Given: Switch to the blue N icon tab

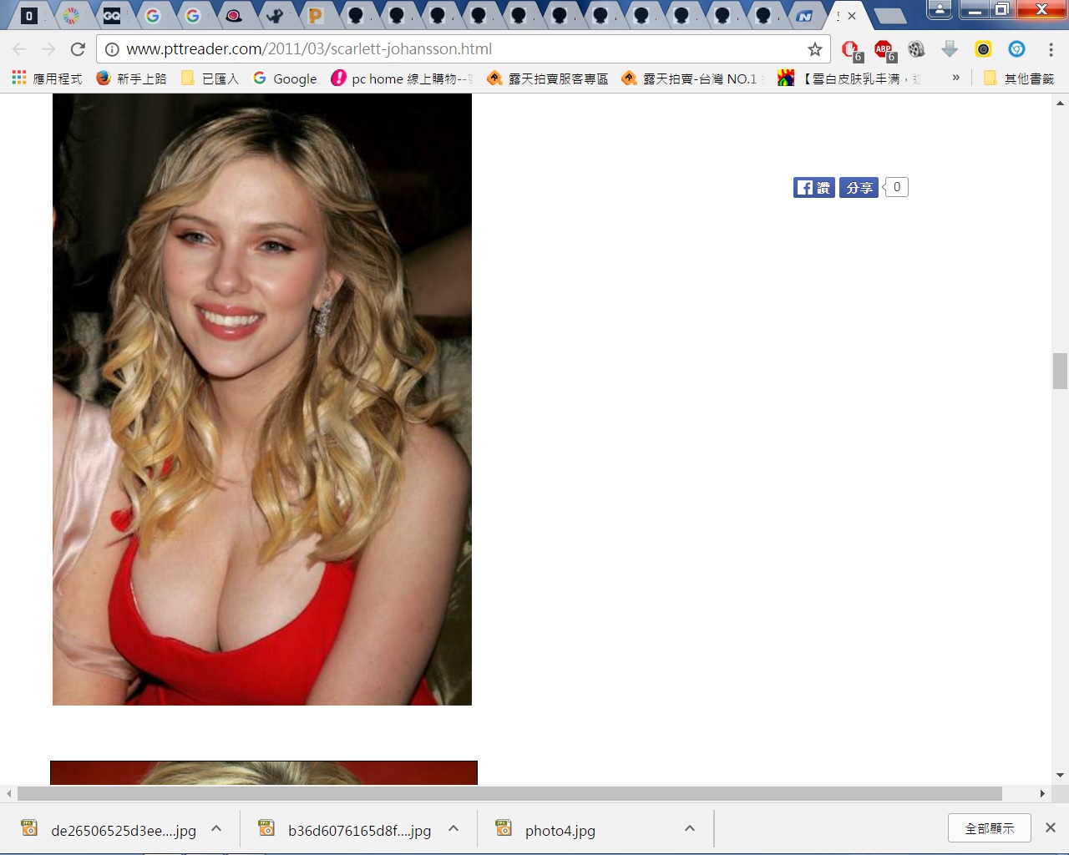Looking at the screenshot, I should pos(804,16).
